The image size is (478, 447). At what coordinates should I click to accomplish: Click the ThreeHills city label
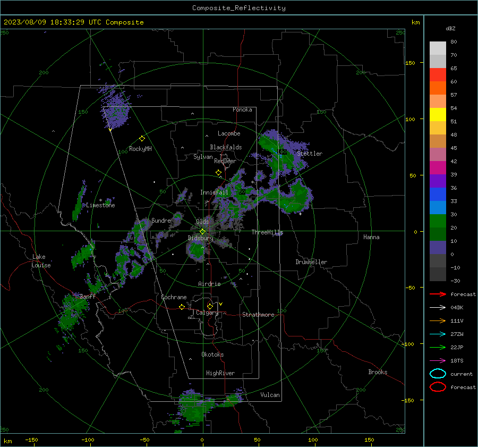coord(267,232)
